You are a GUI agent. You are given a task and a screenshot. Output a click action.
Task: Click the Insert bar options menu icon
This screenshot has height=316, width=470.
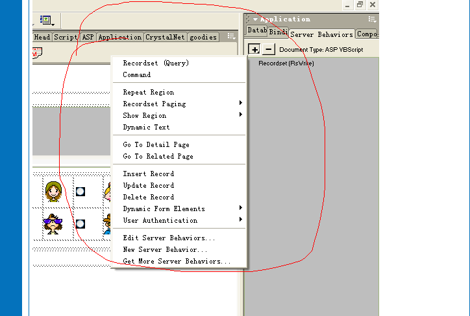[231, 37]
